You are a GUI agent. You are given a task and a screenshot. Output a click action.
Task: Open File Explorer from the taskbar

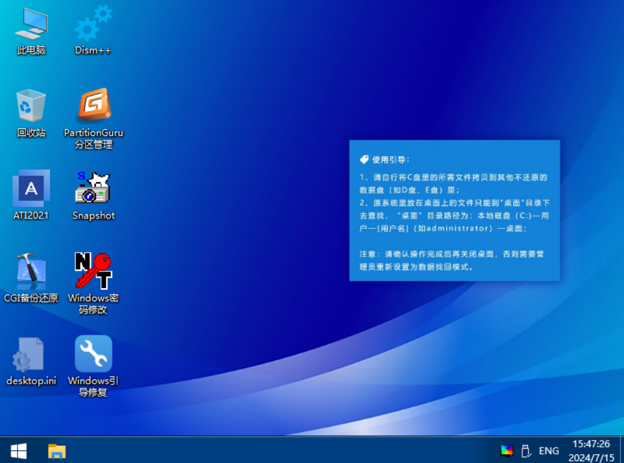(x=57, y=451)
